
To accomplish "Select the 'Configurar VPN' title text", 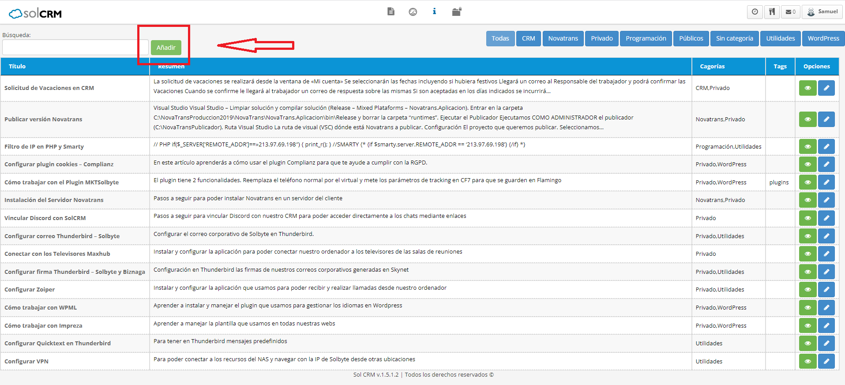I will [26, 361].
